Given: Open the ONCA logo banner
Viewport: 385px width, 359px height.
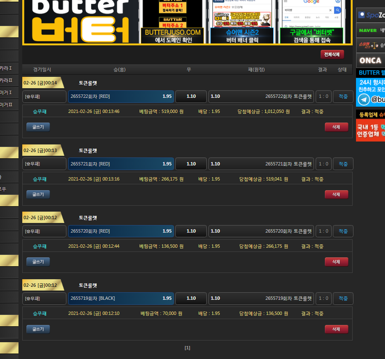Looking at the screenshot, I should [x=370, y=60].
